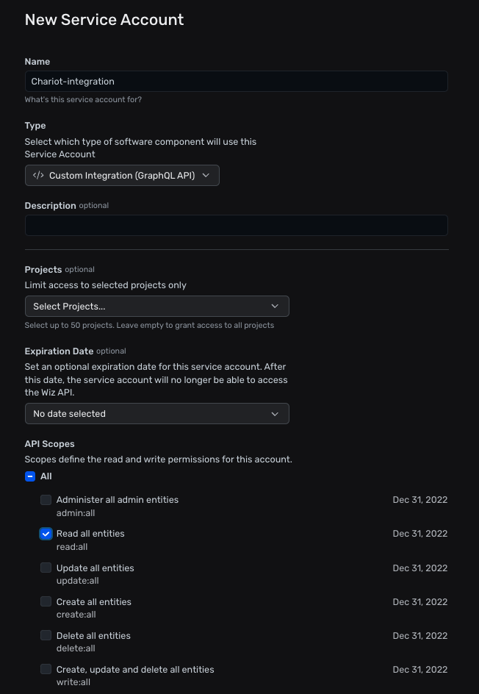
Task: Click the Name field containing Chariot-integration
Action: pos(236,82)
